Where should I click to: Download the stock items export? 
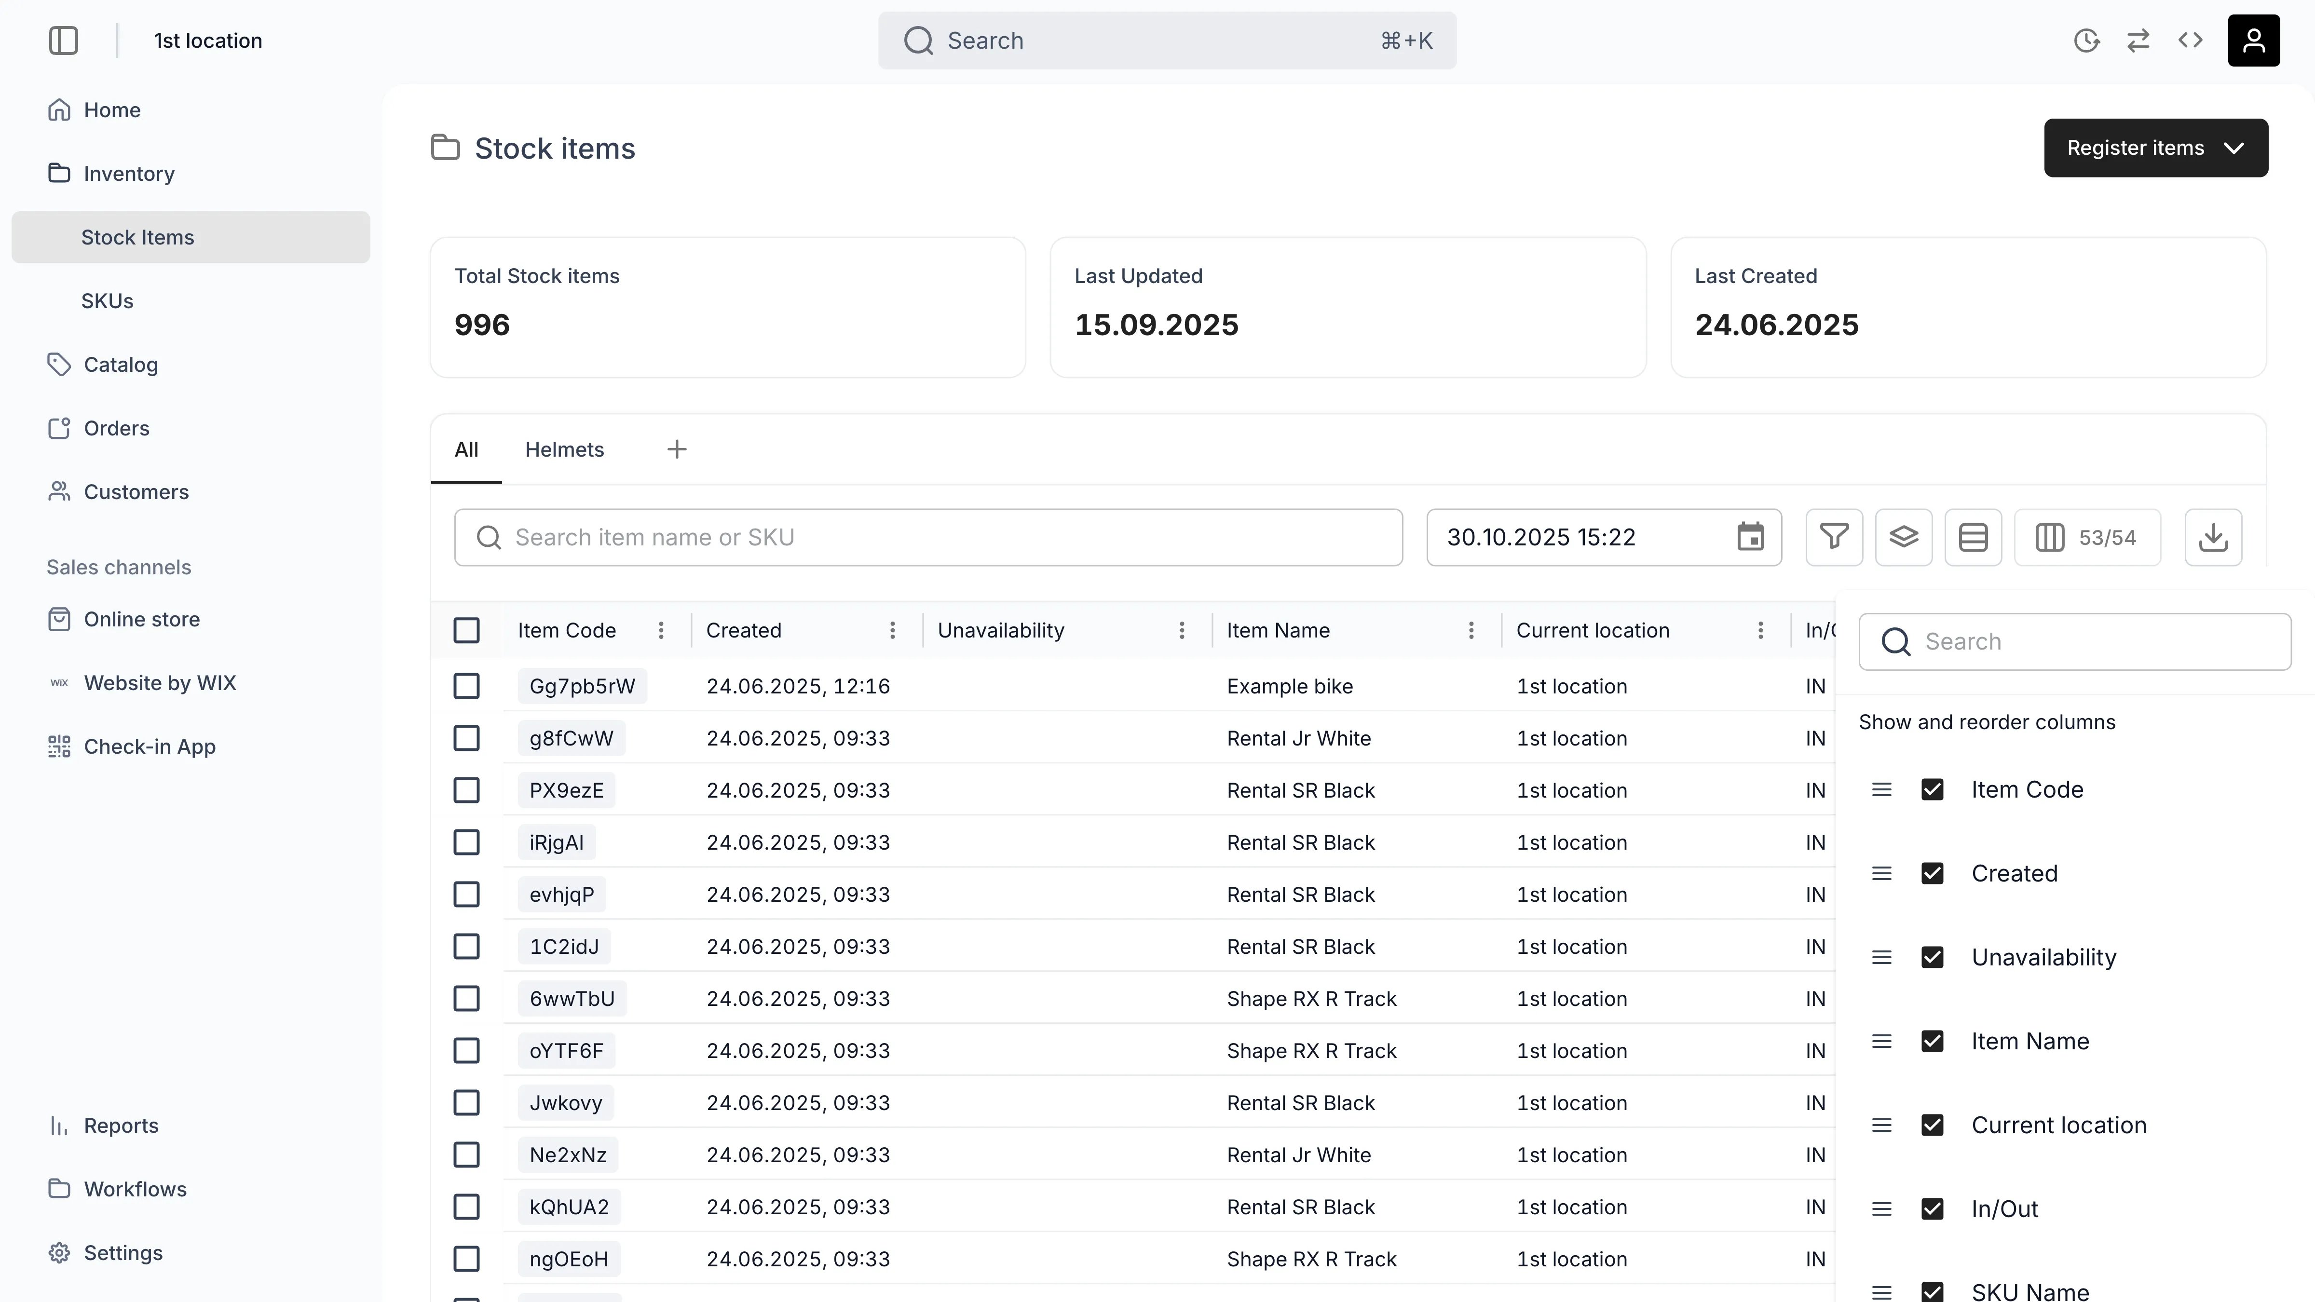coord(2213,537)
